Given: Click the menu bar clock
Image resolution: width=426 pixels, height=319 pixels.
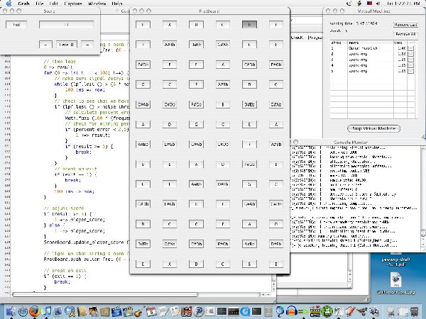Looking at the screenshot, I should [x=403, y=4].
